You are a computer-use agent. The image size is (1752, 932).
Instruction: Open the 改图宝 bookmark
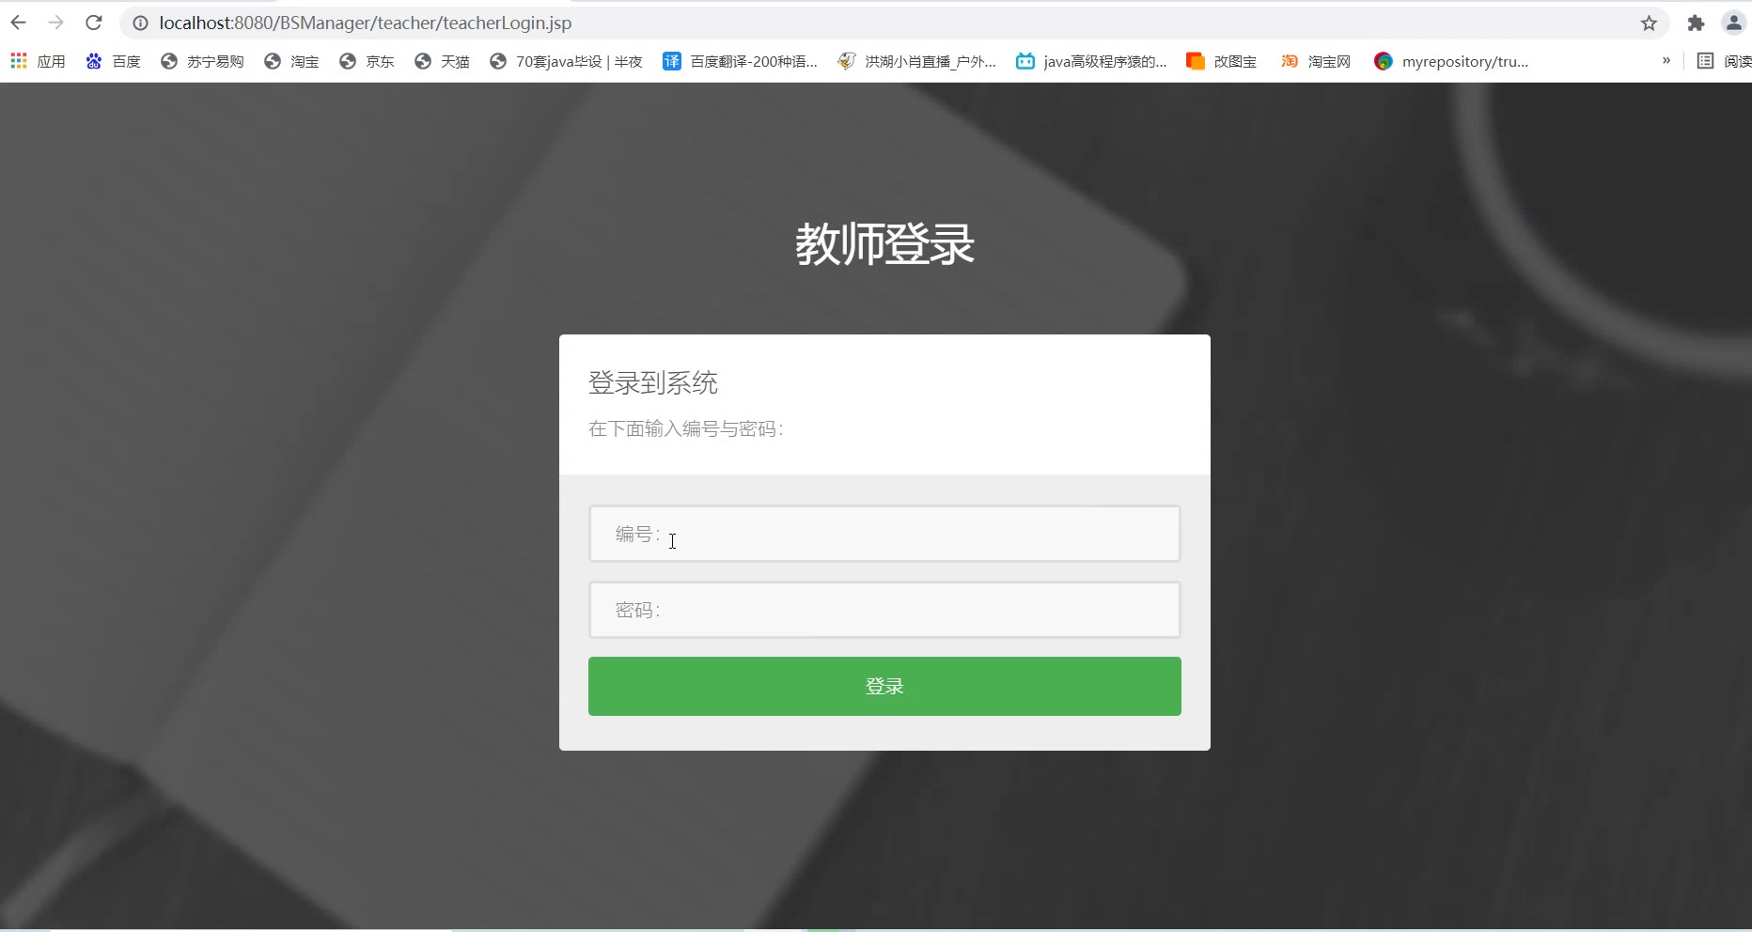point(1222,61)
